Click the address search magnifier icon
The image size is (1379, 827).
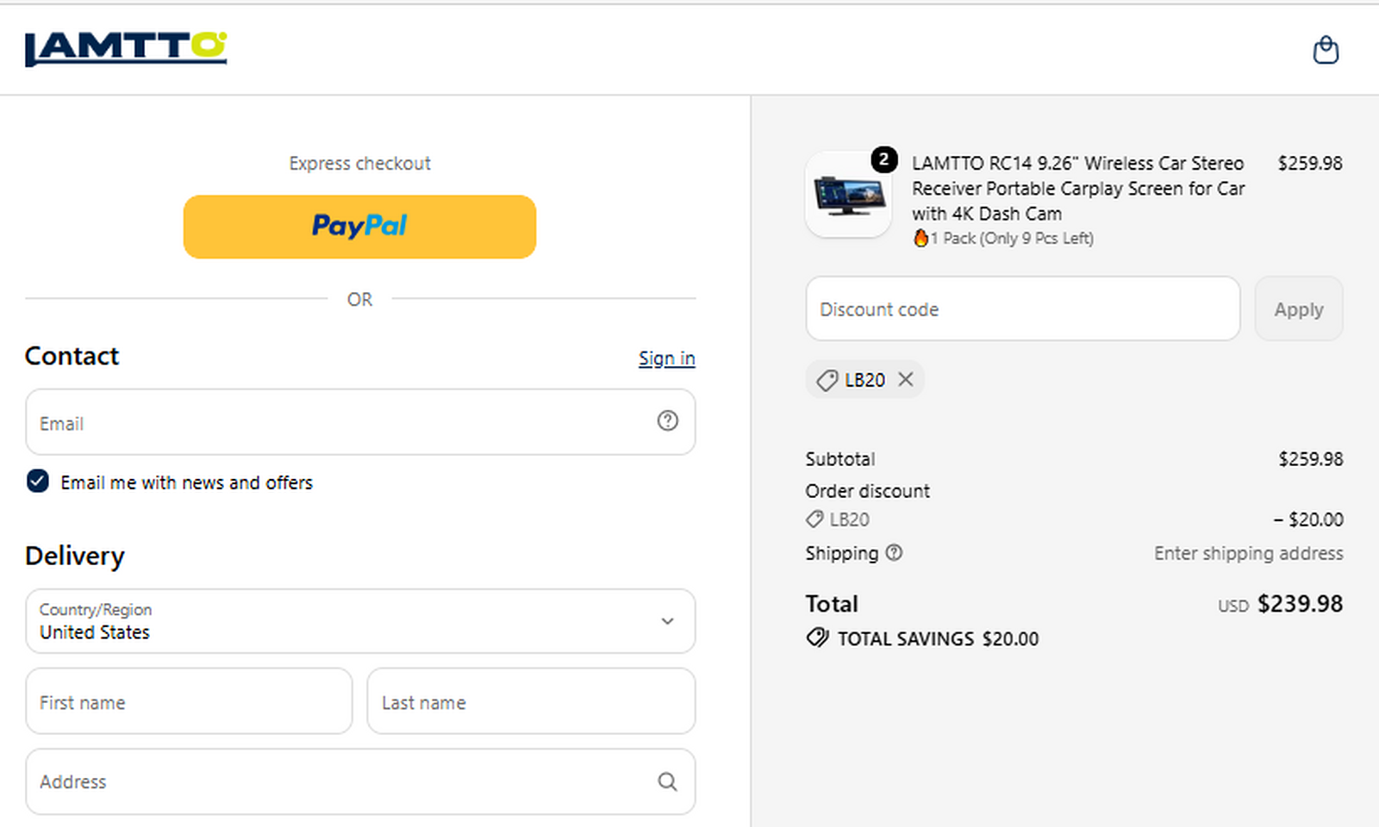pos(667,781)
